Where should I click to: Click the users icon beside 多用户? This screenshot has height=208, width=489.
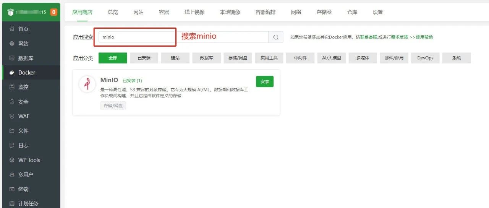12,174
